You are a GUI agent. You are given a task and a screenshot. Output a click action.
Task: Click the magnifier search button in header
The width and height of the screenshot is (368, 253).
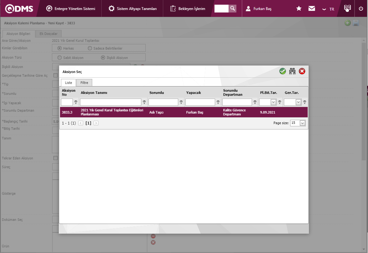232,8
